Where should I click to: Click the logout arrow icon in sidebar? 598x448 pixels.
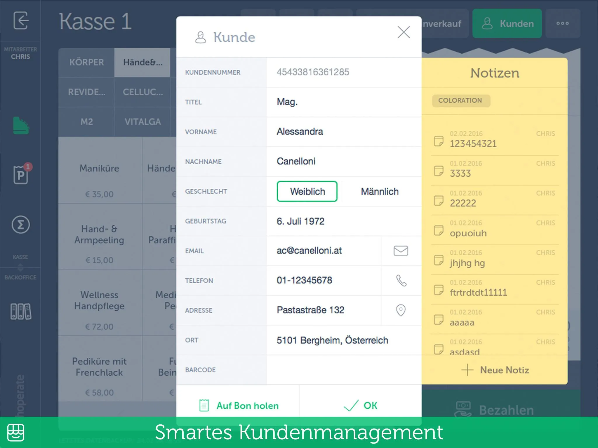point(21,20)
